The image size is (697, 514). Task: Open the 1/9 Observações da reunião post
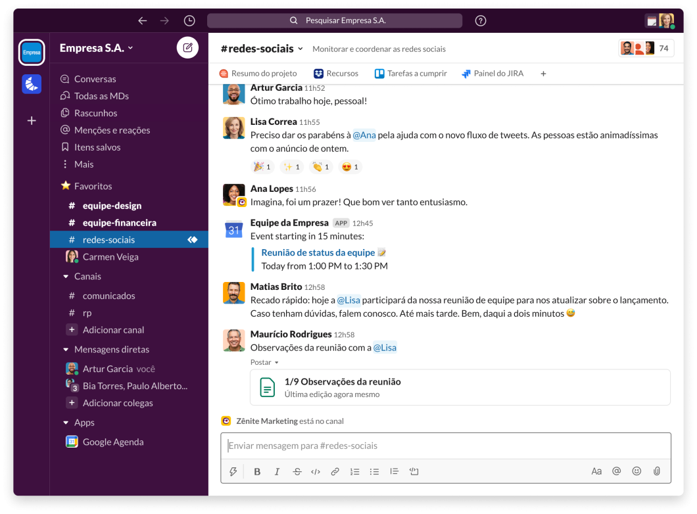[x=460, y=387]
